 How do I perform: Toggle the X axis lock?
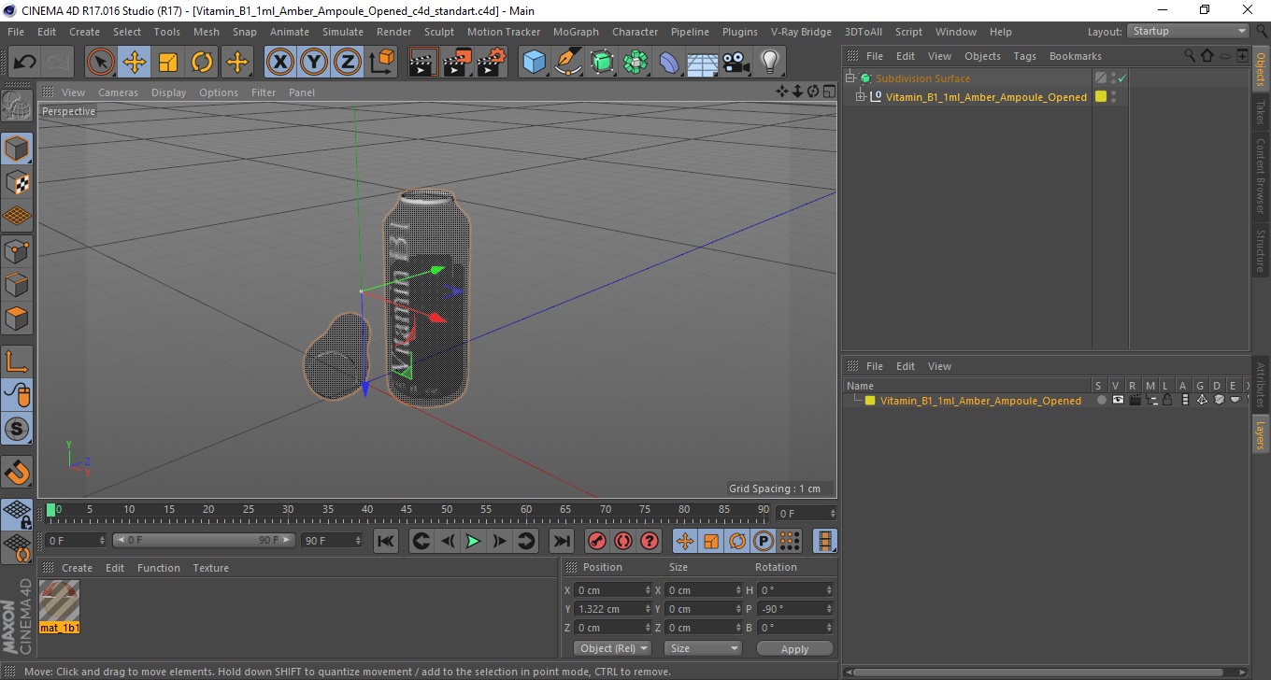tap(279, 63)
